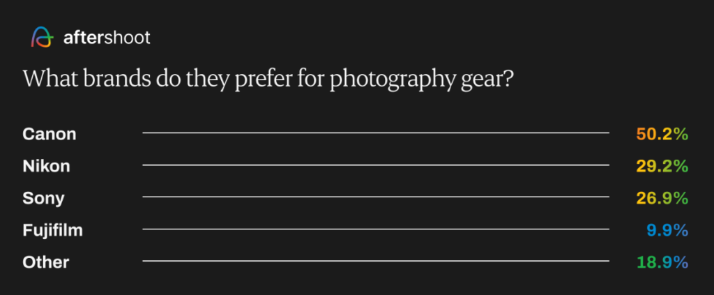
Task: Select the 29.2% Nikon percentage
Action: coord(662,166)
